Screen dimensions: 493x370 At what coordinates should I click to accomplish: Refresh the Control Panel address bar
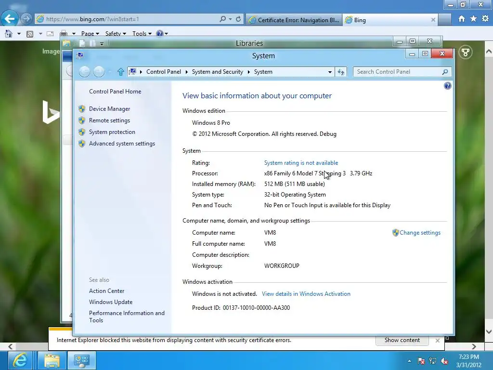click(341, 72)
